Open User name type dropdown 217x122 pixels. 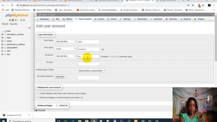[x=66, y=41]
